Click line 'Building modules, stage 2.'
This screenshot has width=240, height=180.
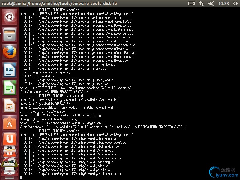click(47, 72)
